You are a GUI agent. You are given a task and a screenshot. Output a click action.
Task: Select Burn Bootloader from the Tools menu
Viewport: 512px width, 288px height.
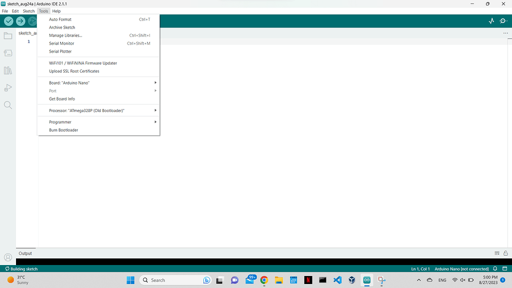pos(63,130)
